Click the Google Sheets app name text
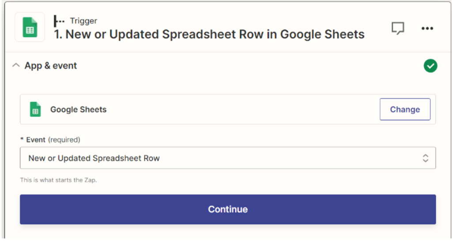The image size is (452, 241). tap(78, 109)
